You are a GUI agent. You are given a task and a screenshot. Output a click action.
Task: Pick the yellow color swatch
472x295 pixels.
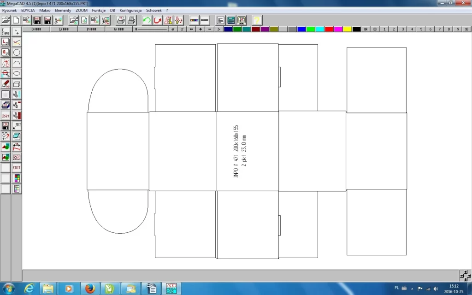point(347,29)
